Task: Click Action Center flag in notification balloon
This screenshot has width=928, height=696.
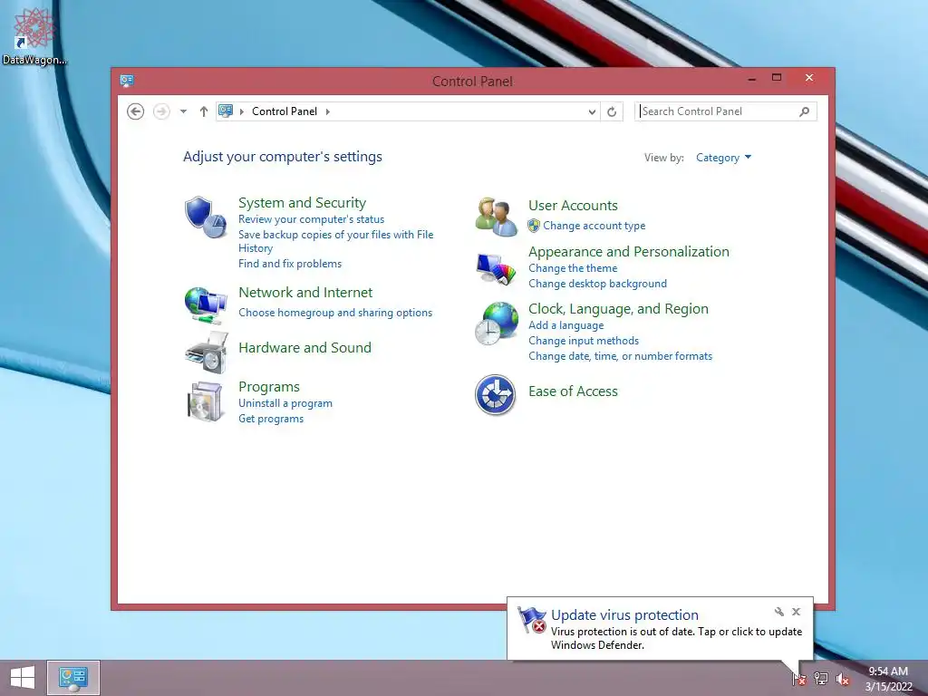Action: click(531, 620)
